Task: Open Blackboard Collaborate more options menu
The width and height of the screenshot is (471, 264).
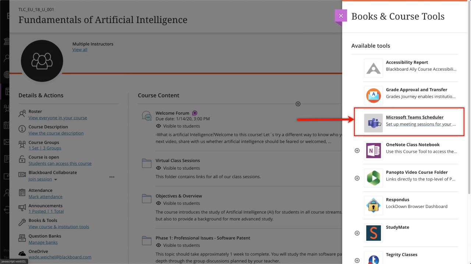Action: 112,177
